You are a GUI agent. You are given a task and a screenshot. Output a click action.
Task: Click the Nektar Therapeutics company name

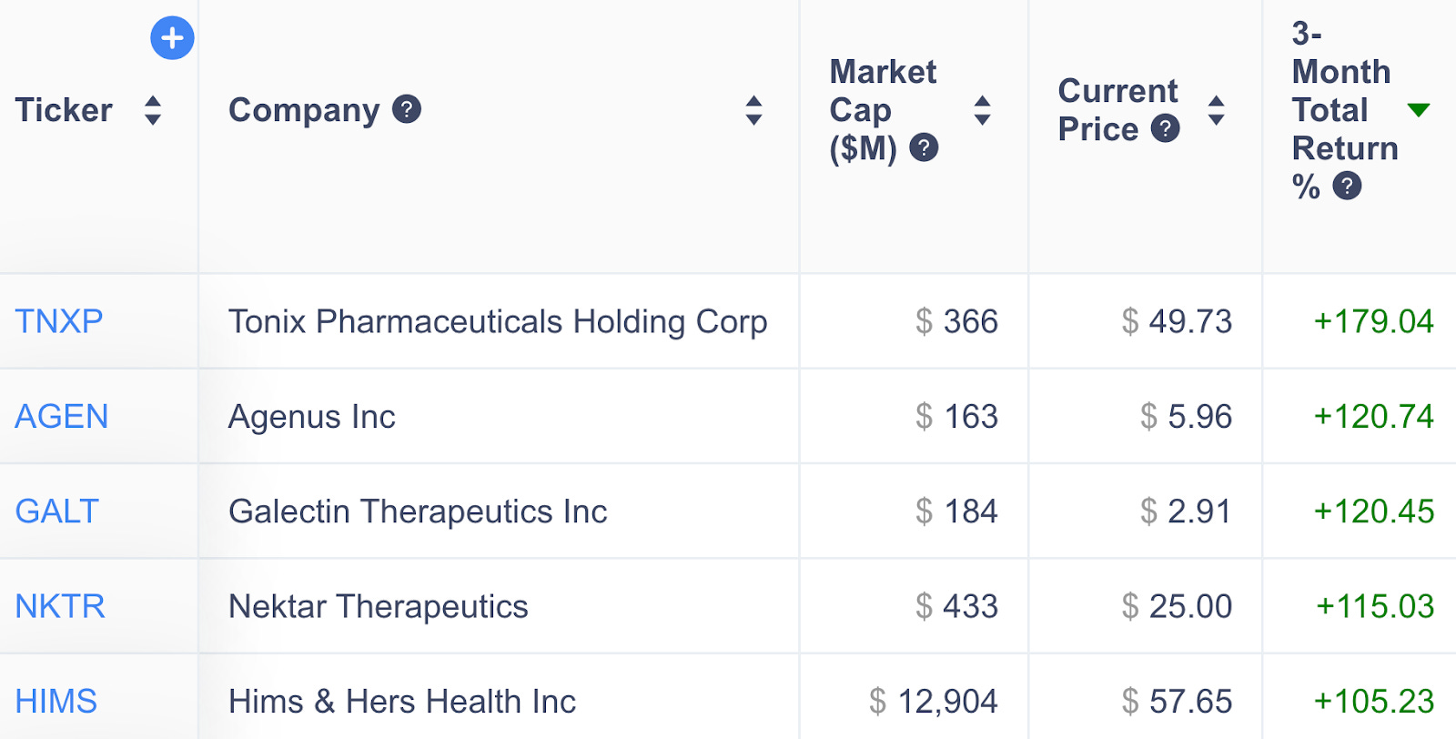(x=379, y=606)
